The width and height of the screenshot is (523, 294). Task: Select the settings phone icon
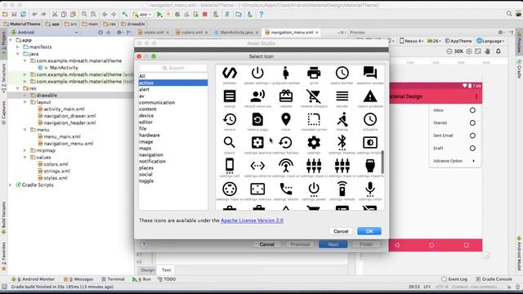click(x=285, y=189)
